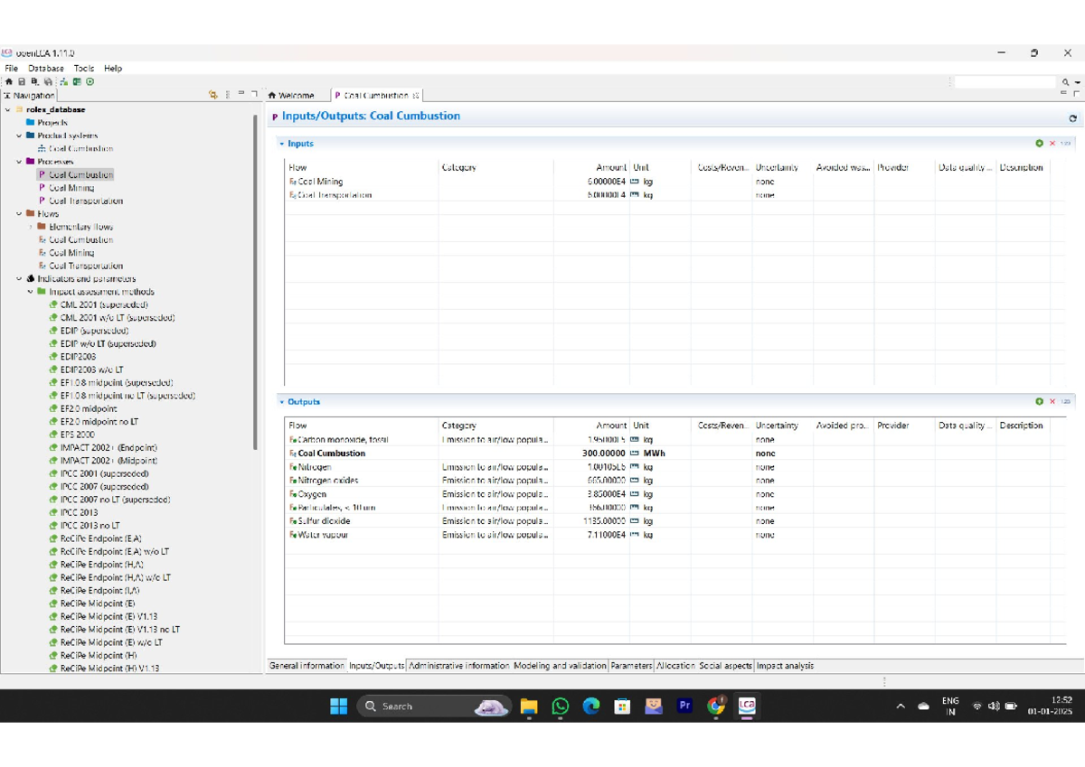Open WhatsApp from the taskbar
Screen dimensions: 1085x767
pyautogui.click(x=561, y=706)
